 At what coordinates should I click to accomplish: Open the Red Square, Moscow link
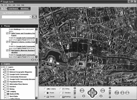23,51
